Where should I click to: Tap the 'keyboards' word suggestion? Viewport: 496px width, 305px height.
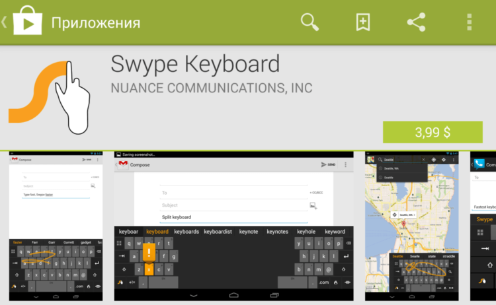[x=186, y=232]
